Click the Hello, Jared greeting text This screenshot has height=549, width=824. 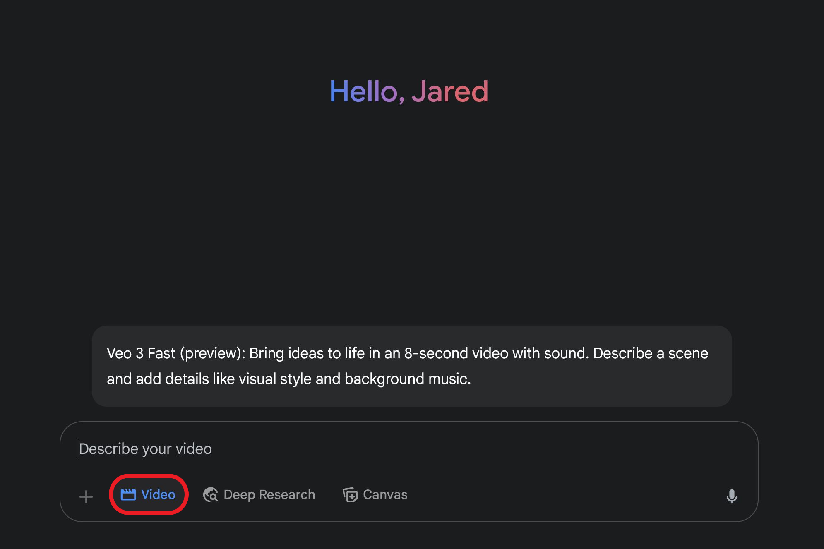409,91
